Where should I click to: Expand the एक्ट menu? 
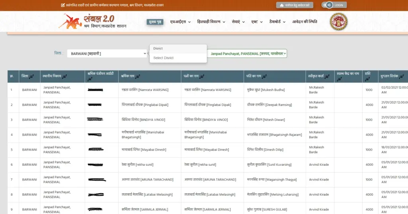(257, 22)
